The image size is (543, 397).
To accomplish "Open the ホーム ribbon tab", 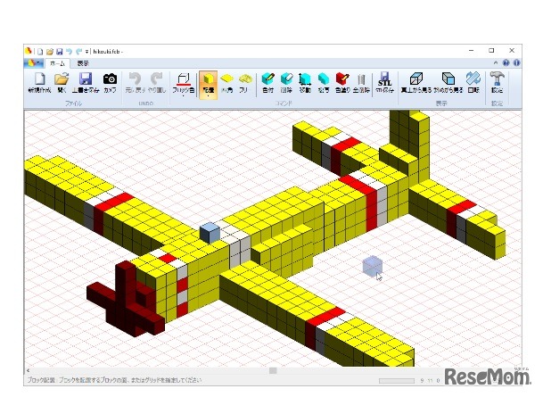I will (x=57, y=63).
